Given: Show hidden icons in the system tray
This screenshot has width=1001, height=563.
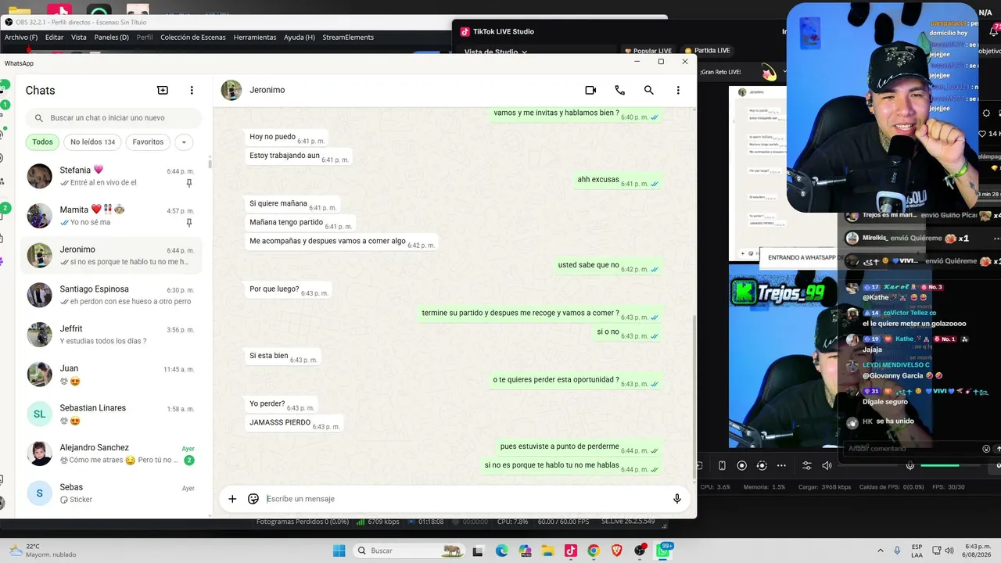Looking at the screenshot, I should (x=881, y=550).
